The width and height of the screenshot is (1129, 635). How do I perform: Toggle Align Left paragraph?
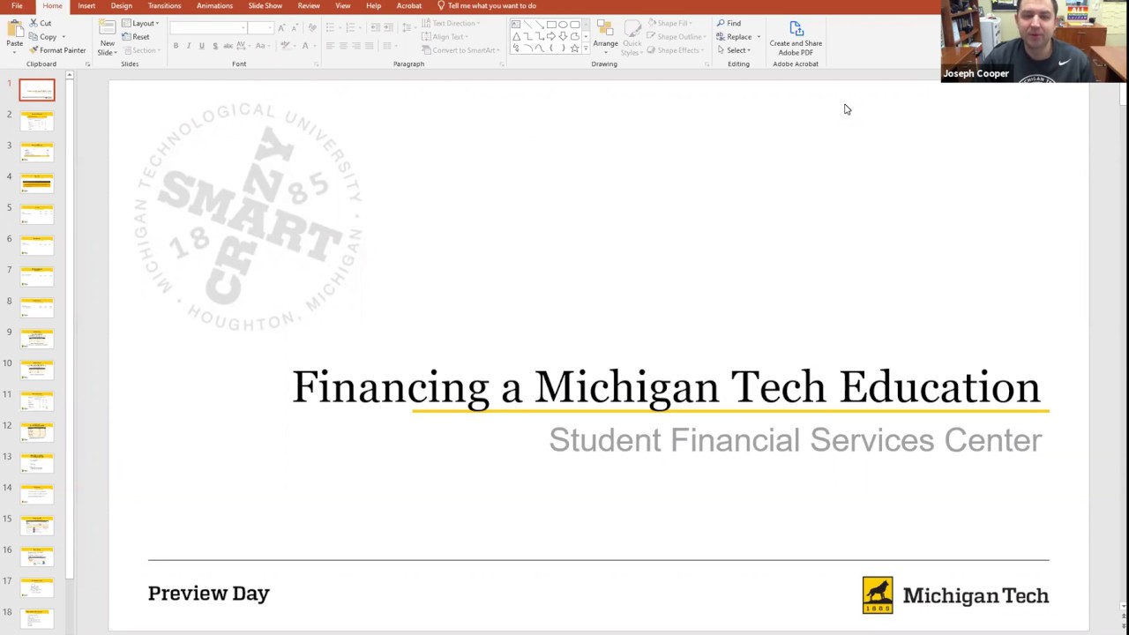pos(330,46)
